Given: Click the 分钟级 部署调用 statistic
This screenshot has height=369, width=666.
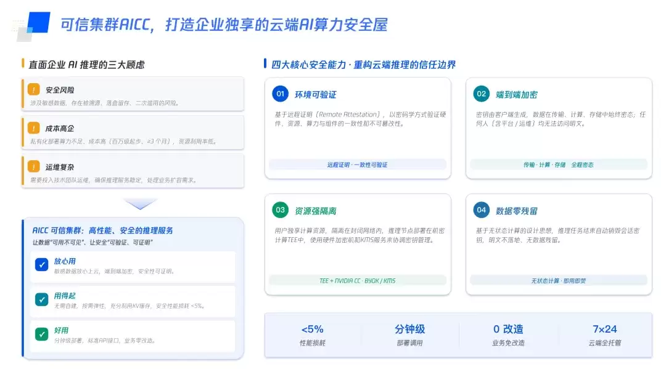Looking at the screenshot, I should 410,335.
